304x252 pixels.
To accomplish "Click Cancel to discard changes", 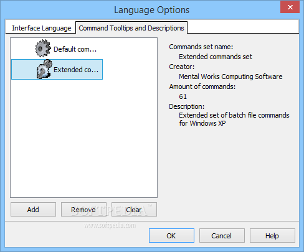I will pyautogui.click(x=222, y=236).
